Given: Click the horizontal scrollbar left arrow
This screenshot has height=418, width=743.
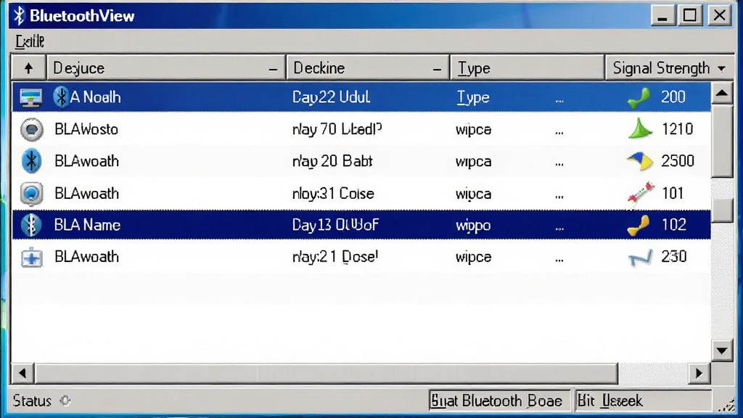Looking at the screenshot, I should coord(22,374).
